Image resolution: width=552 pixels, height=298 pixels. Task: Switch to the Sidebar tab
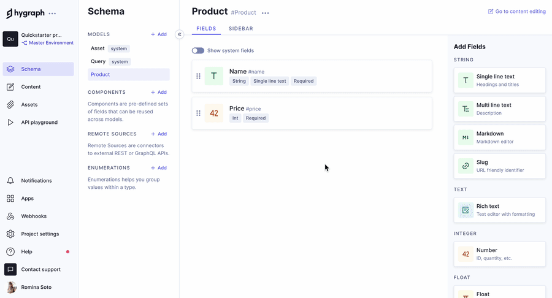click(x=240, y=29)
